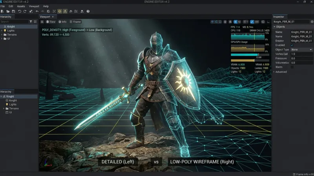Viewport: 314px width, 176px height.
Task: Click the axis corner icon at the viewport toolbar end
Action: [x=268, y=22]
